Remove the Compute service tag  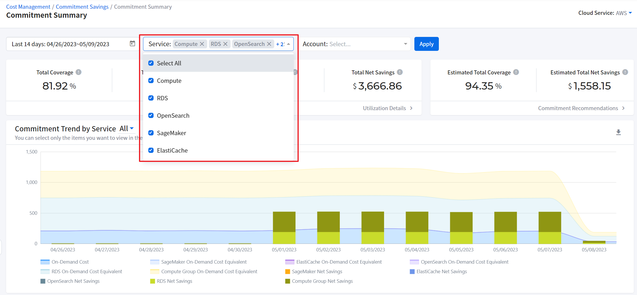202,44
